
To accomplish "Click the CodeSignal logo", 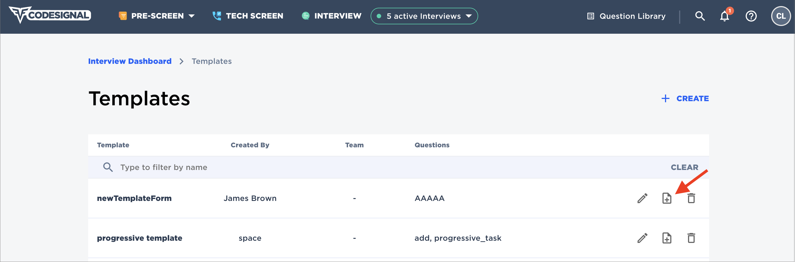I will point(50,15).
